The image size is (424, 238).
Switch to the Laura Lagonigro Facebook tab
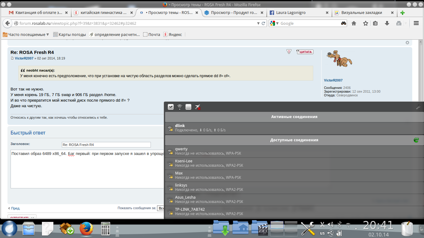(x=300, y=13)
